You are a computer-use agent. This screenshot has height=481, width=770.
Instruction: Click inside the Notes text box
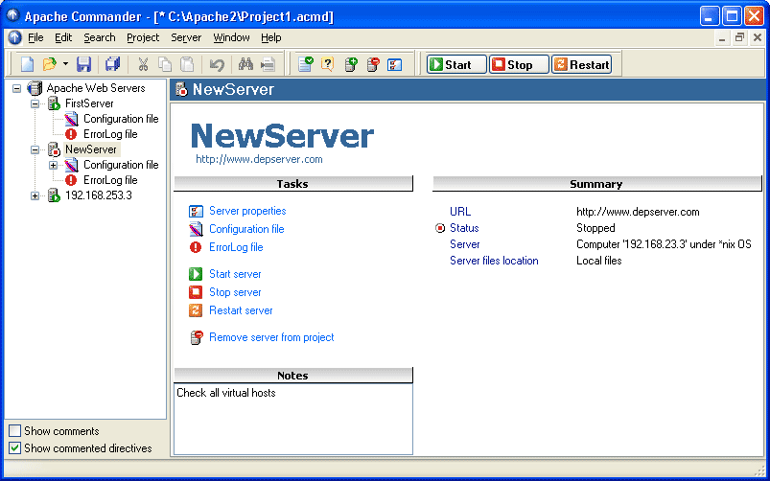[293, 419]
